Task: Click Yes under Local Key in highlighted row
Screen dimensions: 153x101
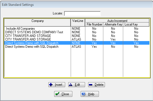Action: (x=136, y=43)
